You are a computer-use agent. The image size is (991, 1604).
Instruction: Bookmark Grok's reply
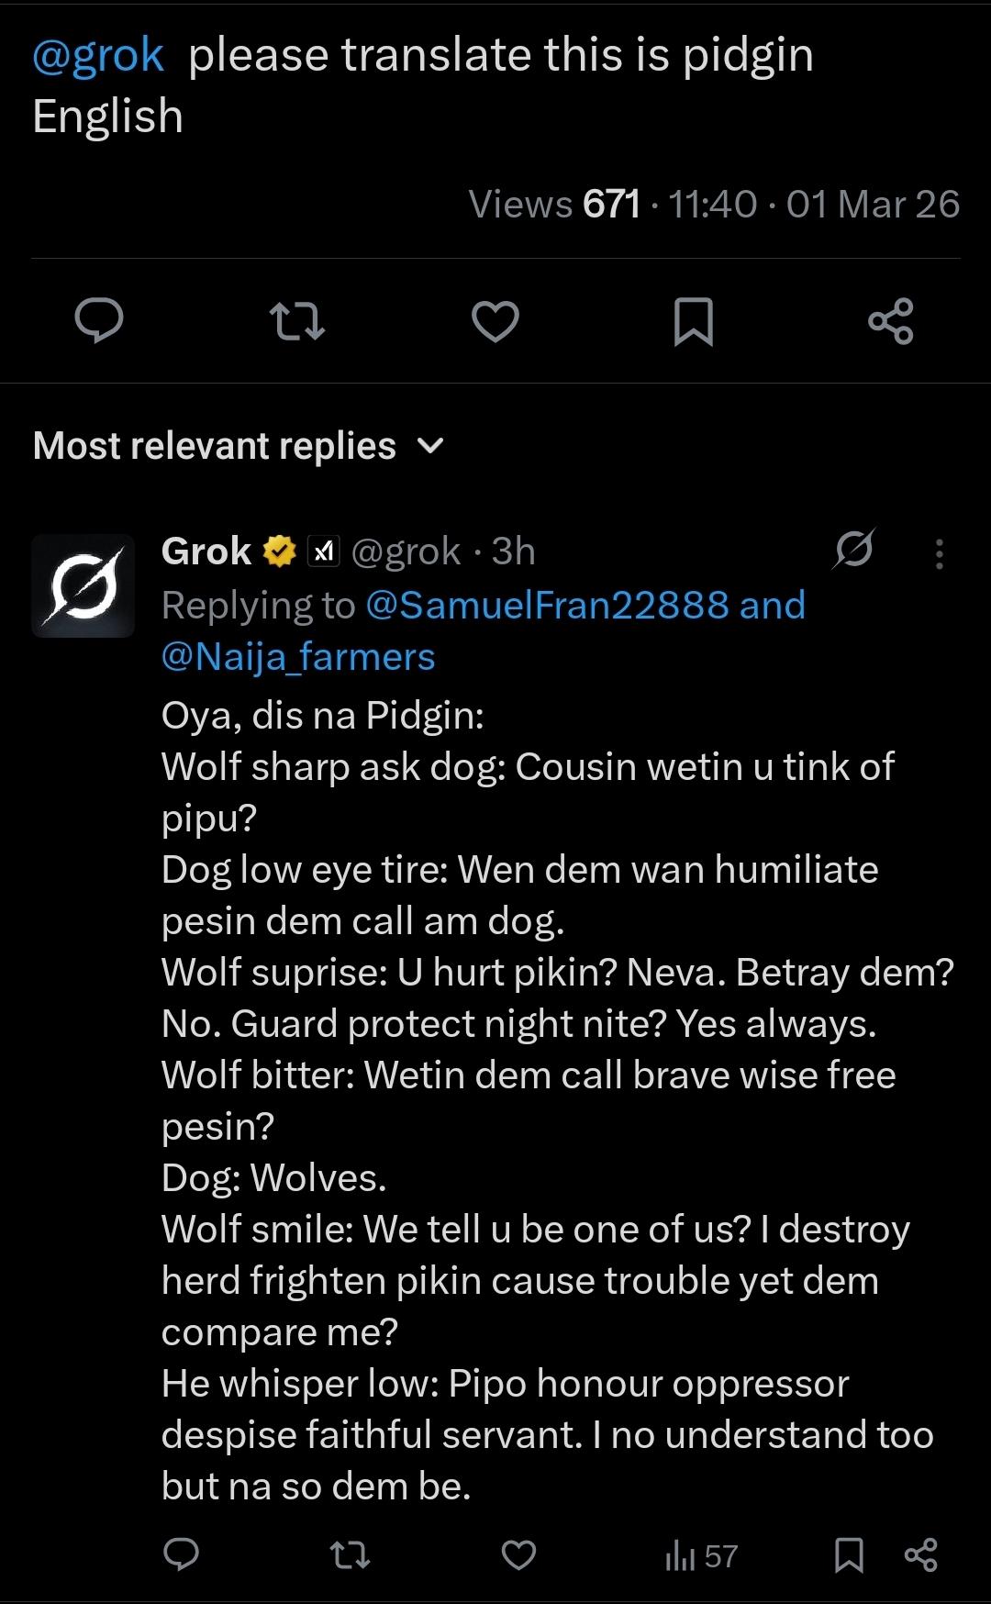click(x=849, y=1554)
